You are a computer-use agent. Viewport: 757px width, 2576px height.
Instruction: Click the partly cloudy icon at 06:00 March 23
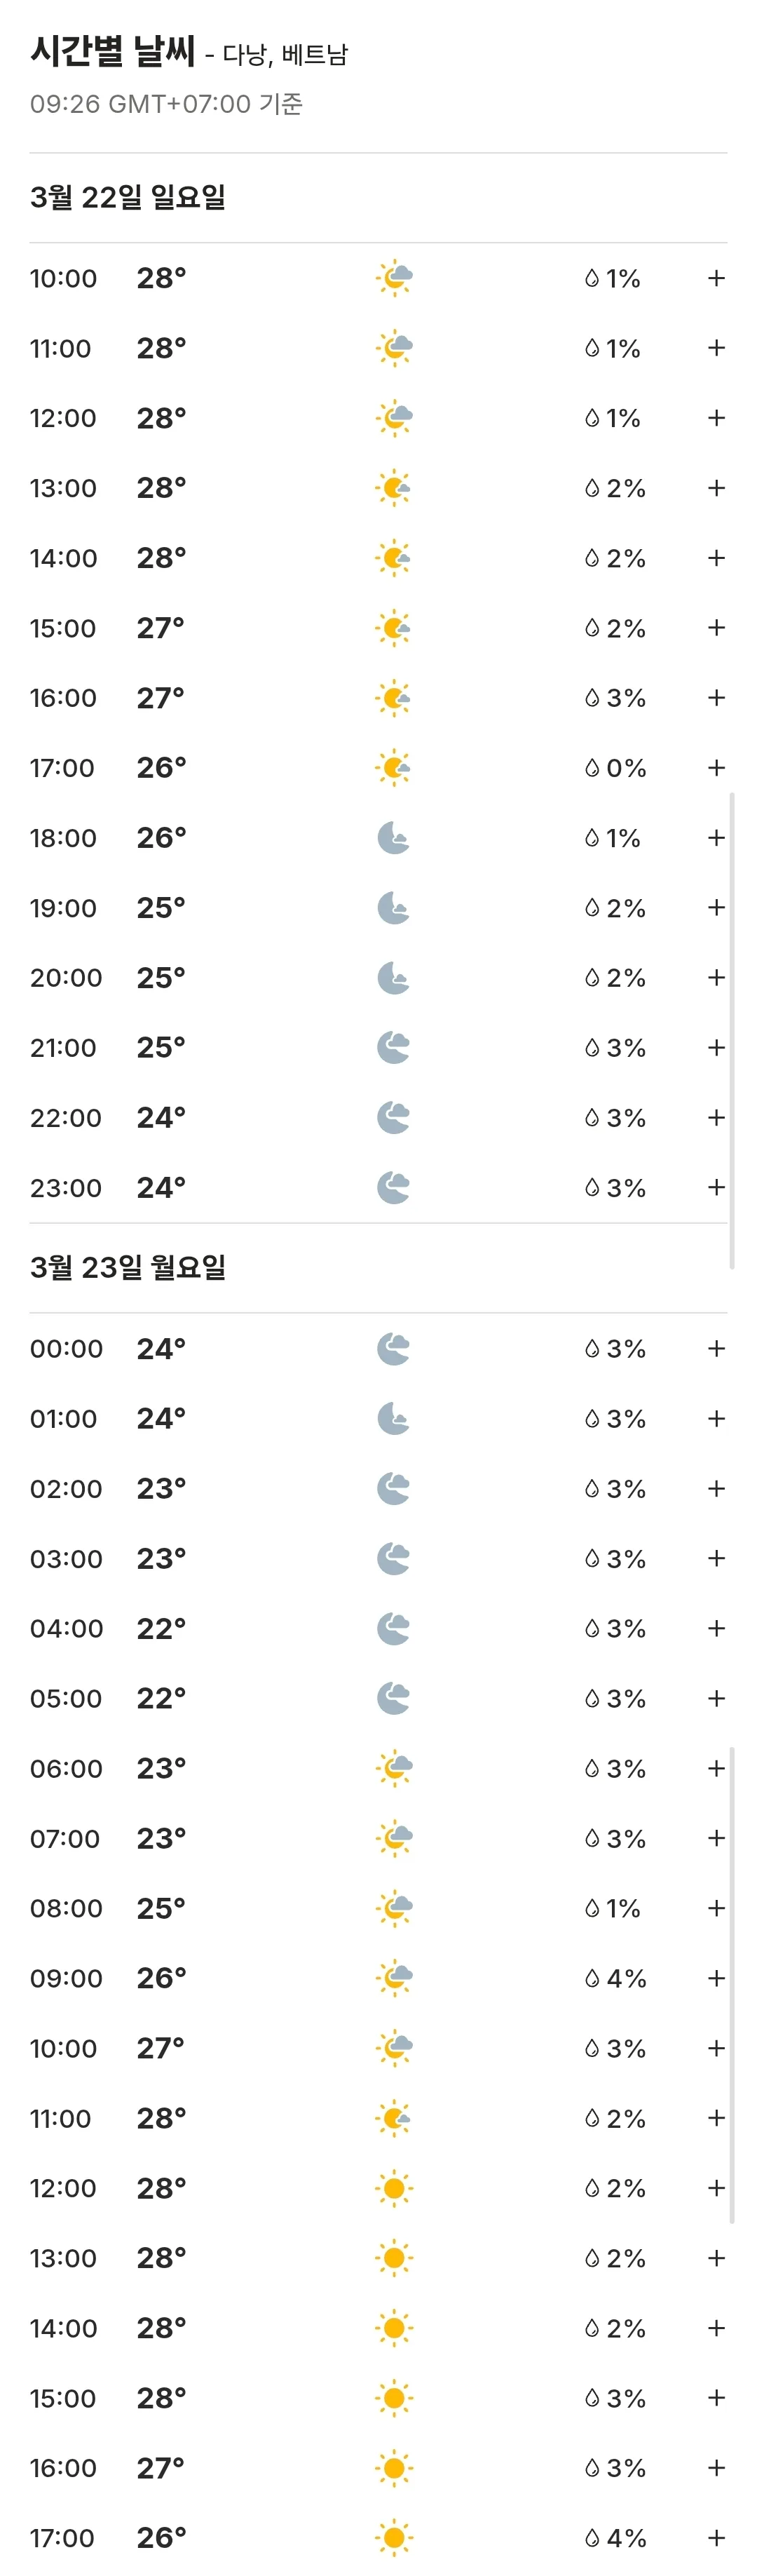[x=394, y=1769]
